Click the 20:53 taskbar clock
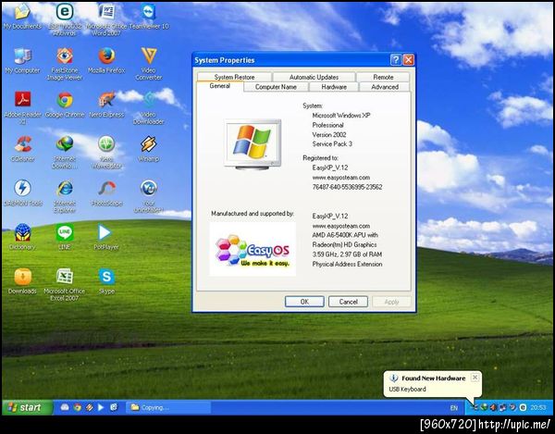 point(538,408)
